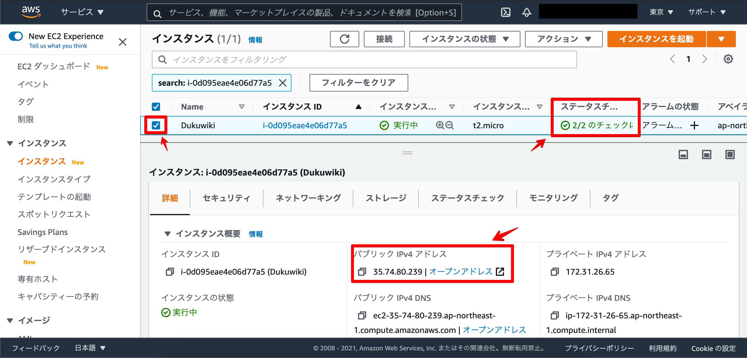747x358 pixels.
Task: Set the details panel to full size
Action: 730,155
